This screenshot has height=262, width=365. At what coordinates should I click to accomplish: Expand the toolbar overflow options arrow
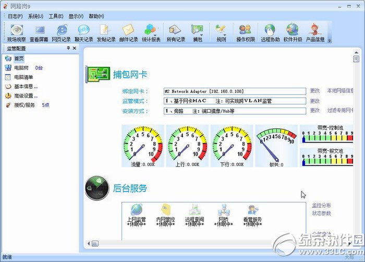[x=330, y=41]
